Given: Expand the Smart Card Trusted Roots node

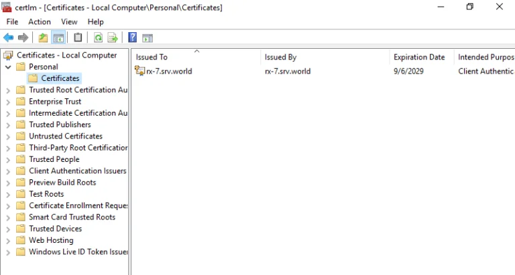Looking at the screenshot, I should coord(8,217).
